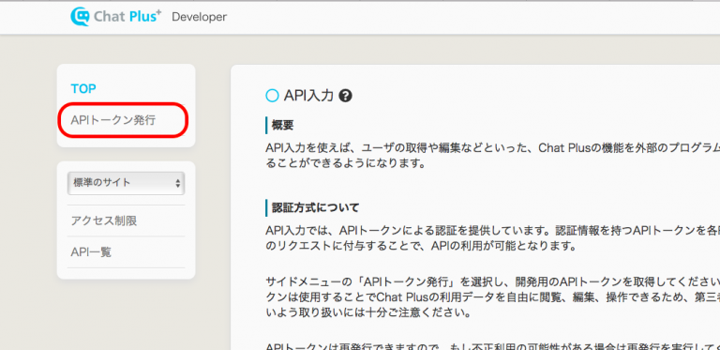The image size is (720, 350).
Task: Open the API一覧 menu item
Action: point(91,252)
